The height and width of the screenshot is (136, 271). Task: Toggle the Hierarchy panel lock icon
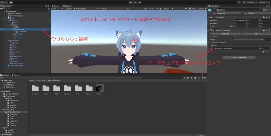pos(46,6)
